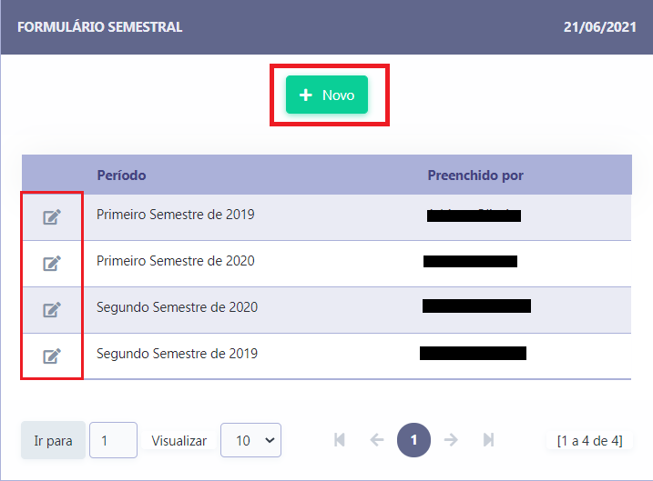
Task: Jump to the last page arrow
Action: point(488,440)
